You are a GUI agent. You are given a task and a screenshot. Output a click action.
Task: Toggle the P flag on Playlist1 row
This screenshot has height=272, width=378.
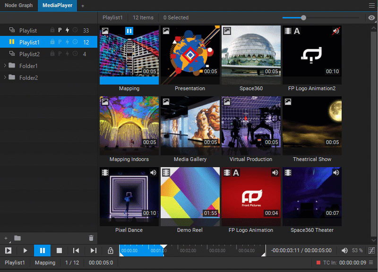tap(60, 42)
